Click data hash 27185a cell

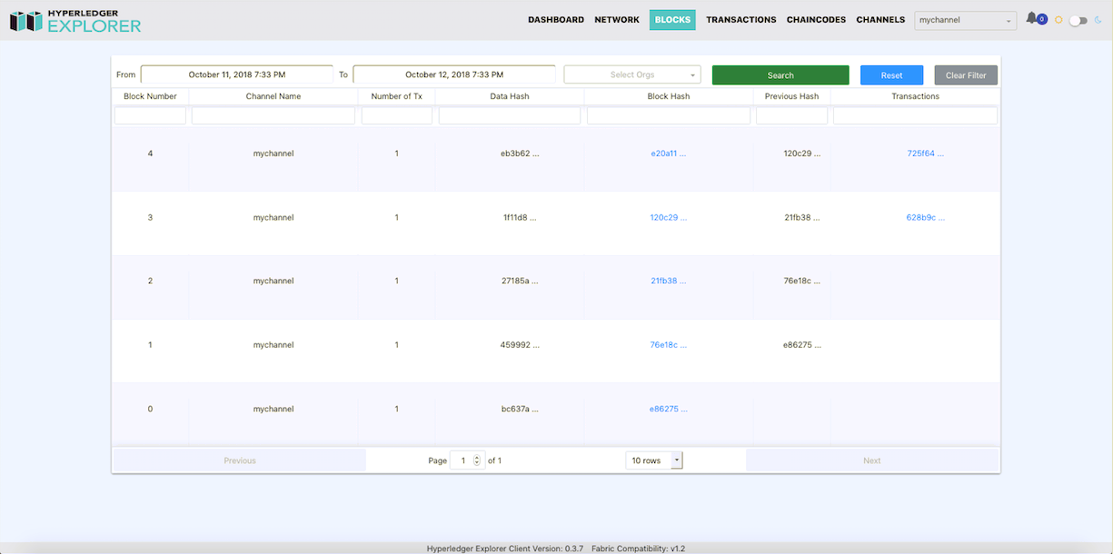[x=520, y=281]
